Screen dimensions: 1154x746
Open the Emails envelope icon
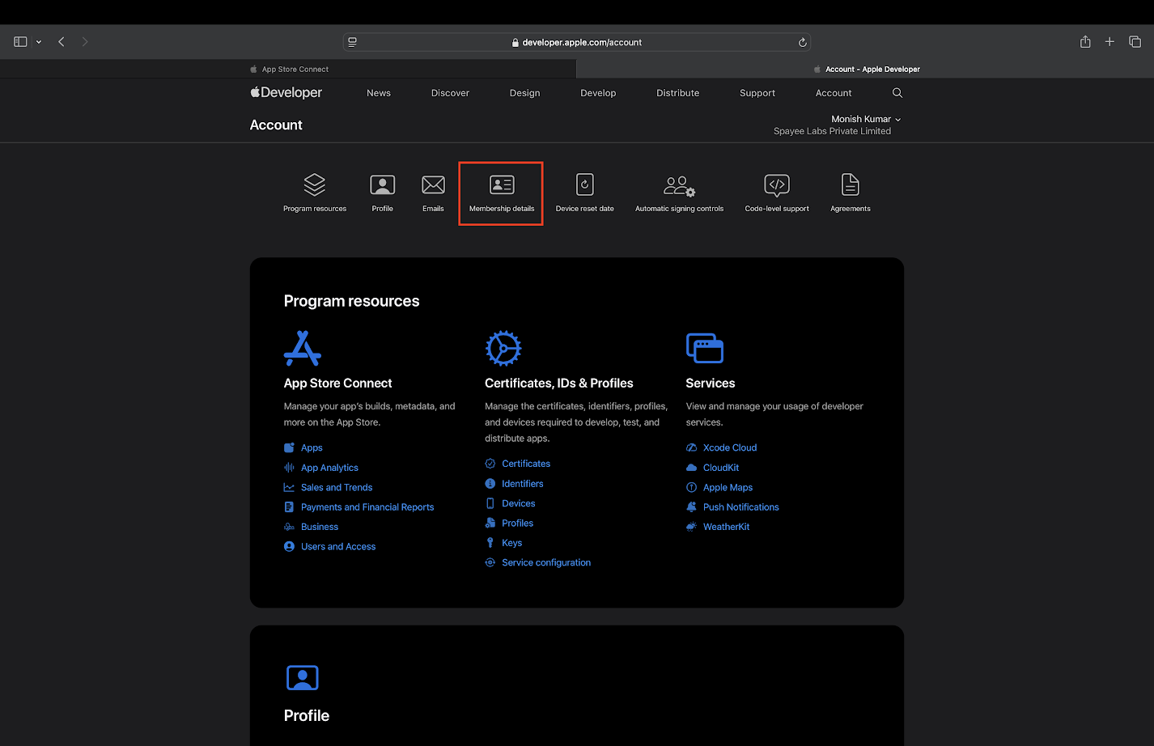tap(433, 185)
